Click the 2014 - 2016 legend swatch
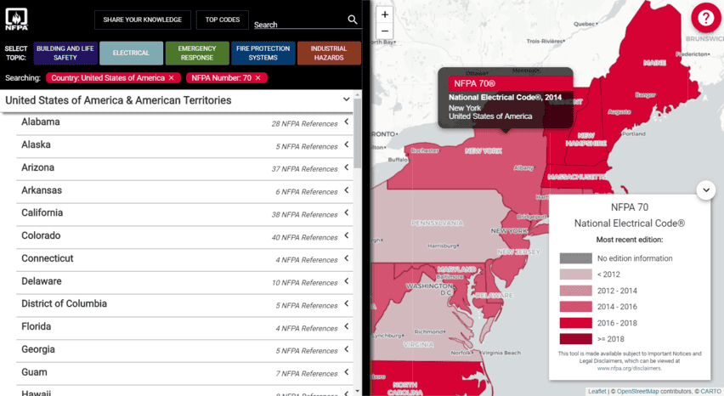The height and width of the screenshot is (396, 724). 575,307
